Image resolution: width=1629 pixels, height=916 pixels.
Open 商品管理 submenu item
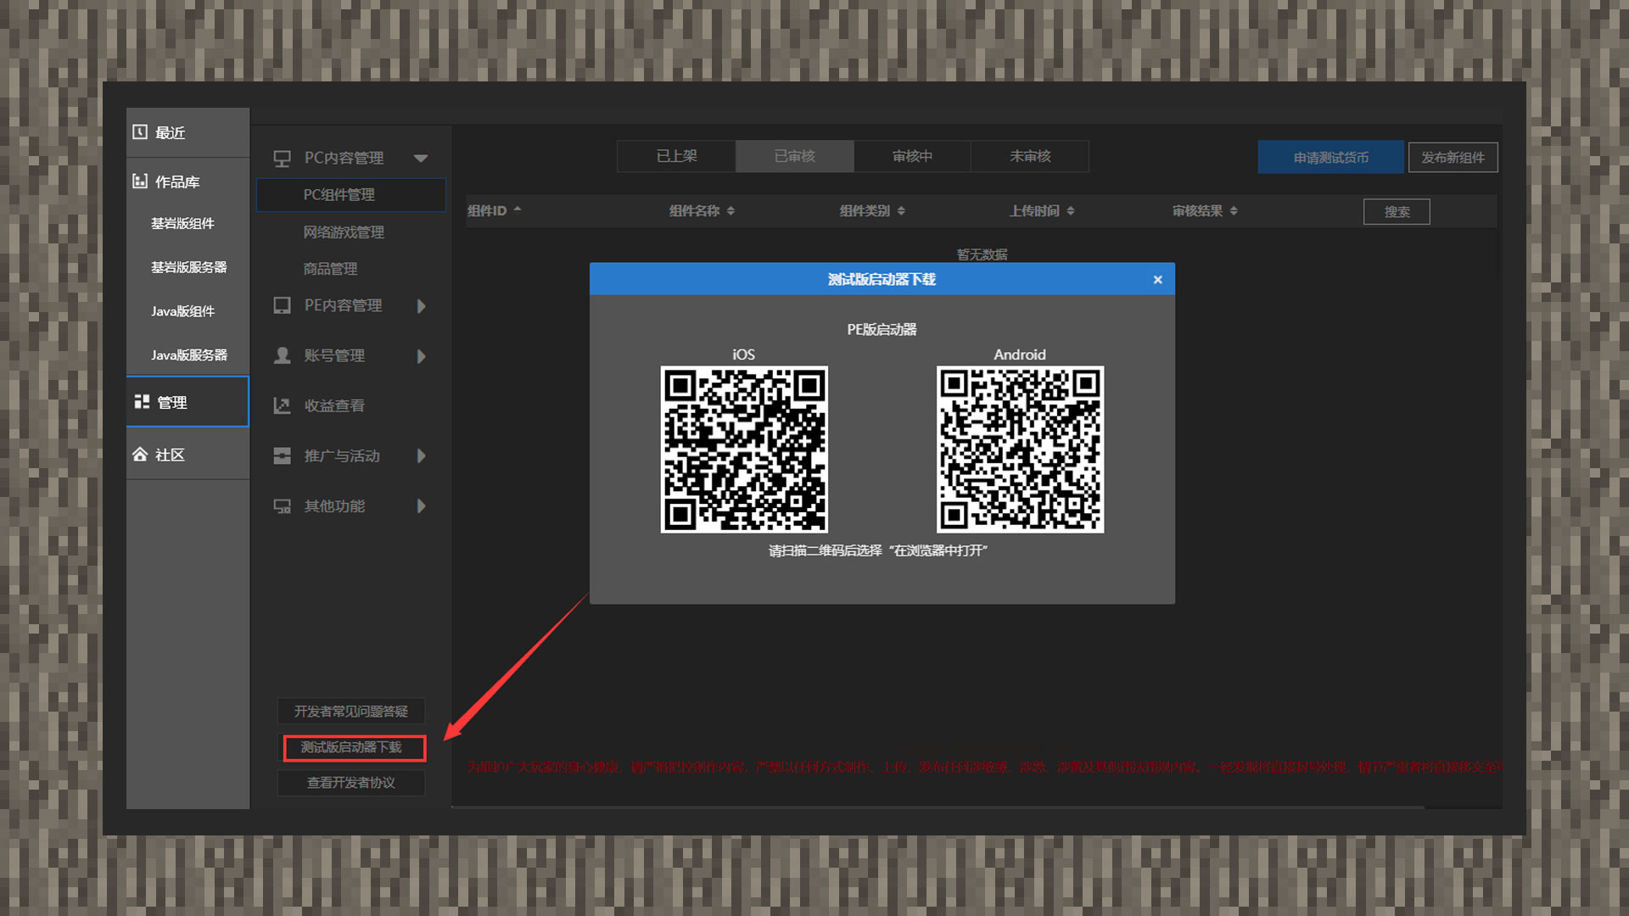(330, 269)
